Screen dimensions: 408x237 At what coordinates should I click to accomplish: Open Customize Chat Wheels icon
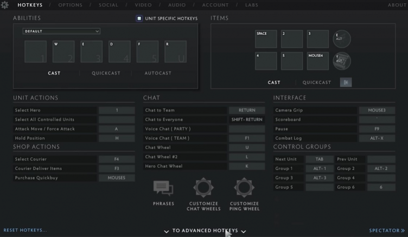click(204, 188)
